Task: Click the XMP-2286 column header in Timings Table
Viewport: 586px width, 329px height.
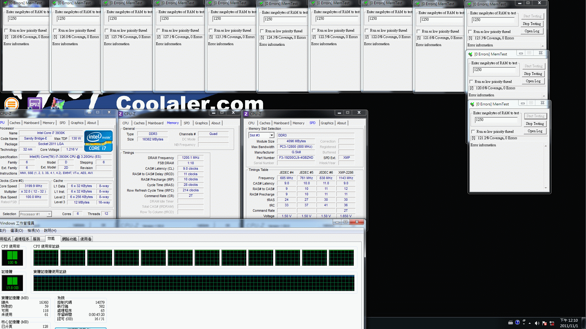Action: [346, 172]
